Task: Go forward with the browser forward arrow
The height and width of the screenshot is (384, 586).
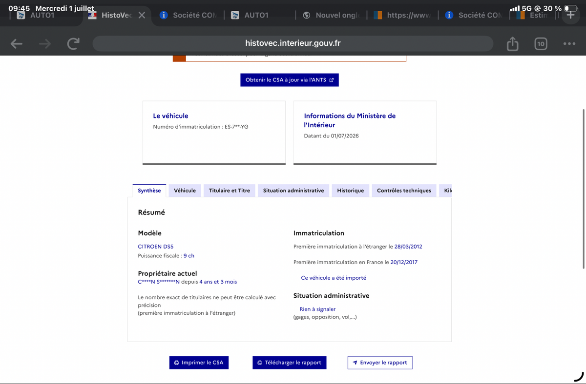Action: [x=45, y=44]
